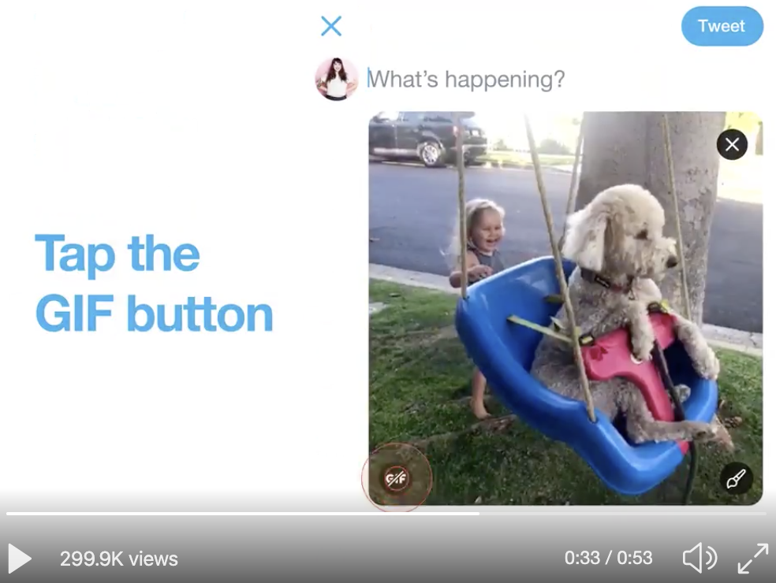Seek on the video progress bar
Image resolution: width=776 pixels, height=583 pixels.
386,514
